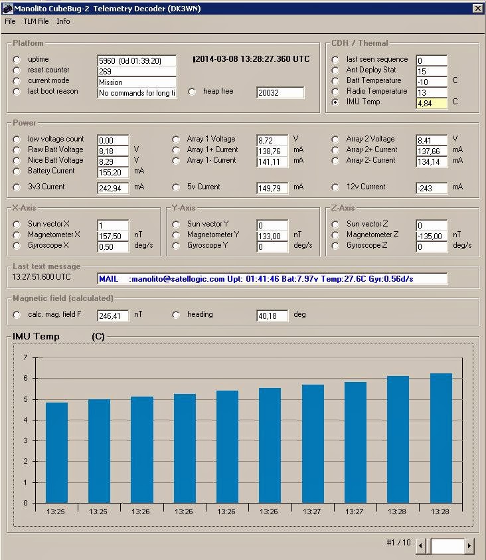Image resolution: width=486 pixels, height=560 pixels.
Task: Choose Nice Batt Voltage radio button
Action: tap(17, 161)
